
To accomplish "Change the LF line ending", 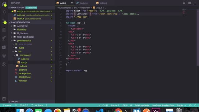I will pyautogui.click(x=131, y=105).
